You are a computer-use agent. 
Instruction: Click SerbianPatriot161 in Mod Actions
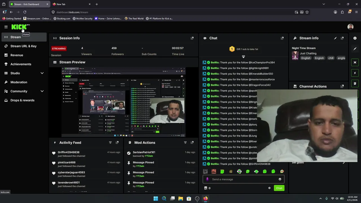click(144, 152)
